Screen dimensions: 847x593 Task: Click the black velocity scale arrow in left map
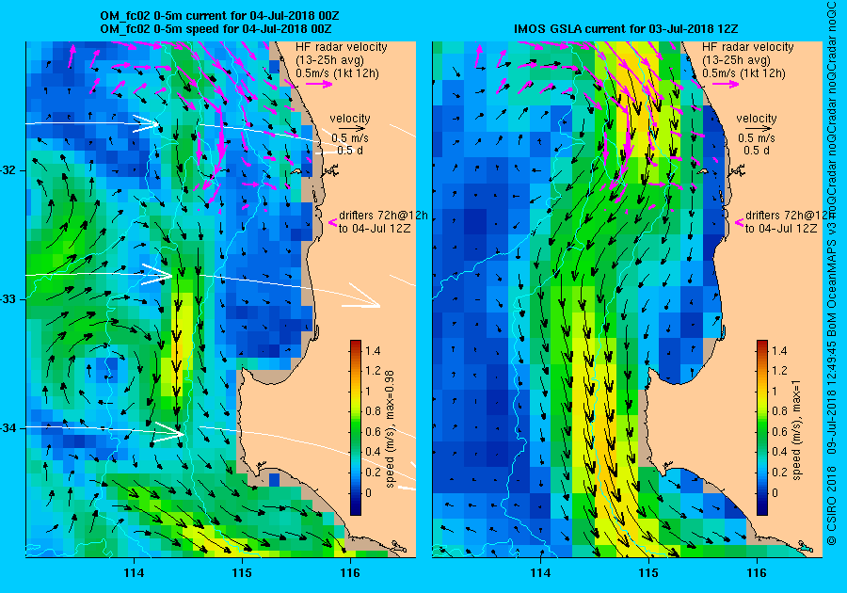[352, 129]
